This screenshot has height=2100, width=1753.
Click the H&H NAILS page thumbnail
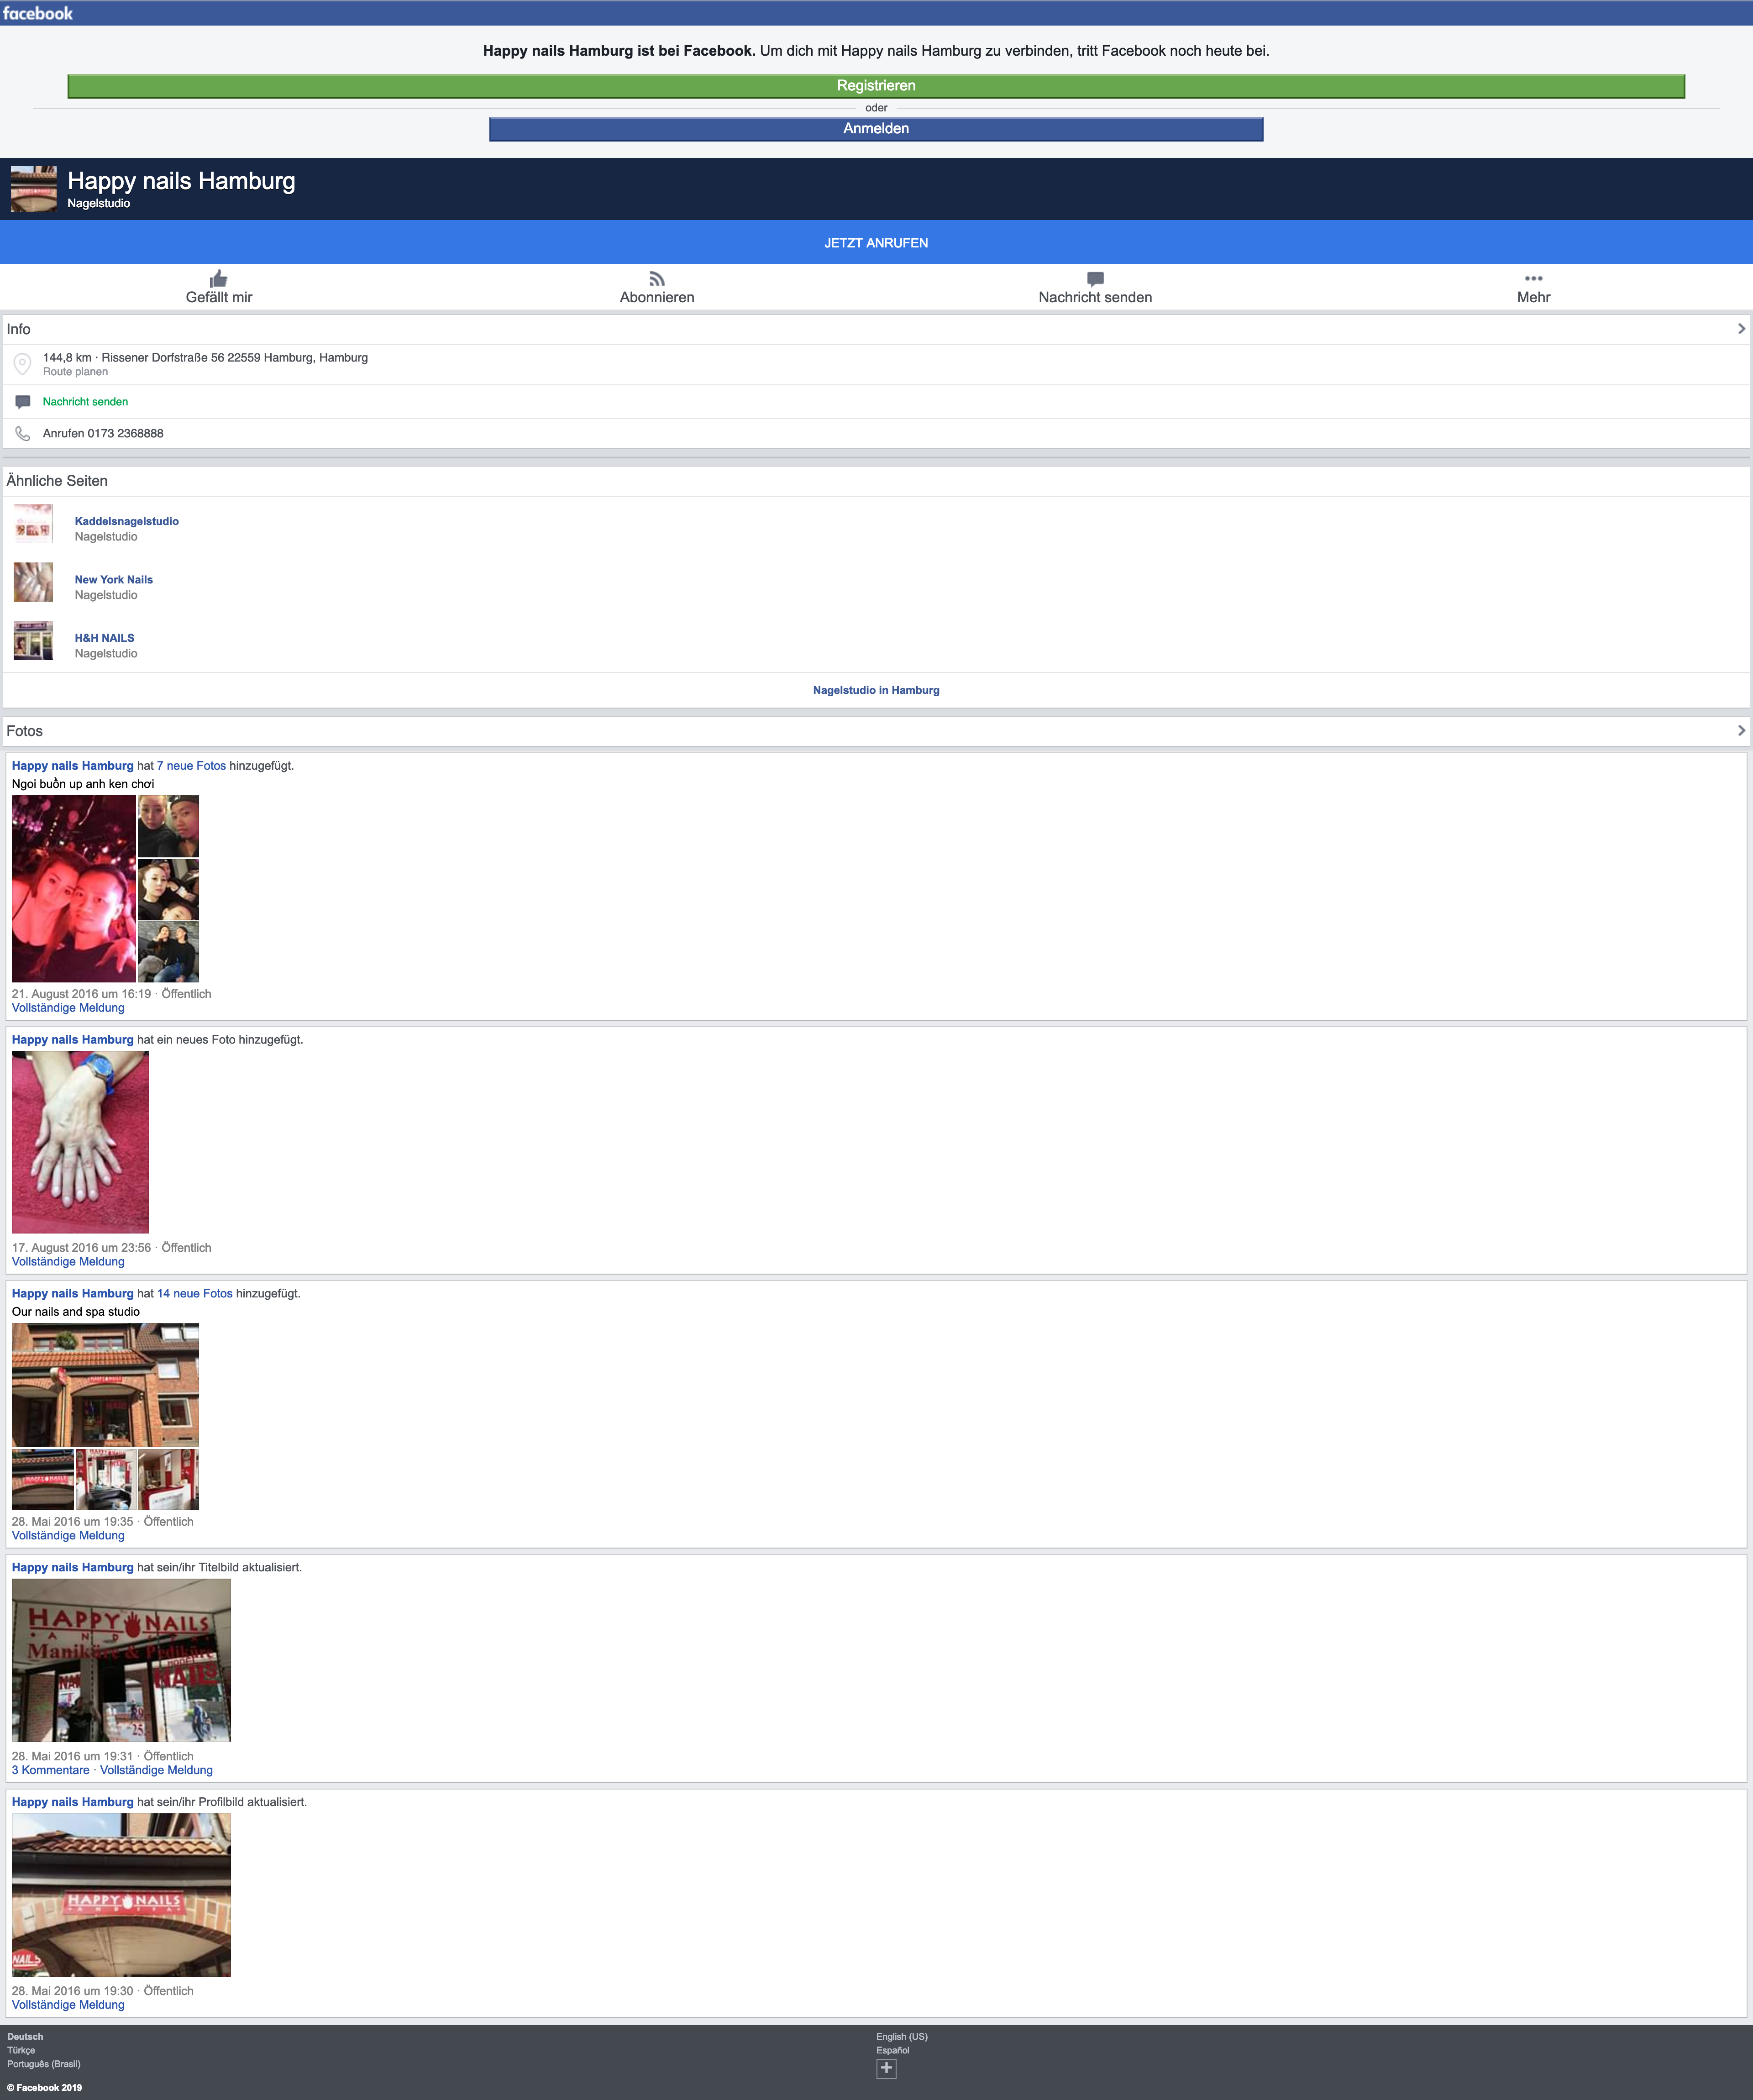coord(33,641)
